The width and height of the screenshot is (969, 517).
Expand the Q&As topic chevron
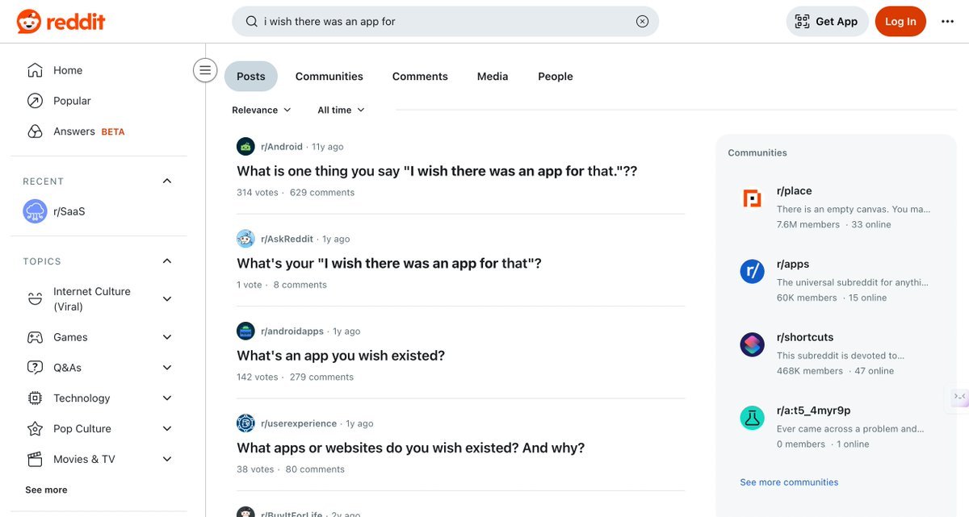coord(167,368)
